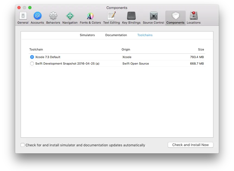Click the Size column header

pyautogui.click(x=201, y=49)
